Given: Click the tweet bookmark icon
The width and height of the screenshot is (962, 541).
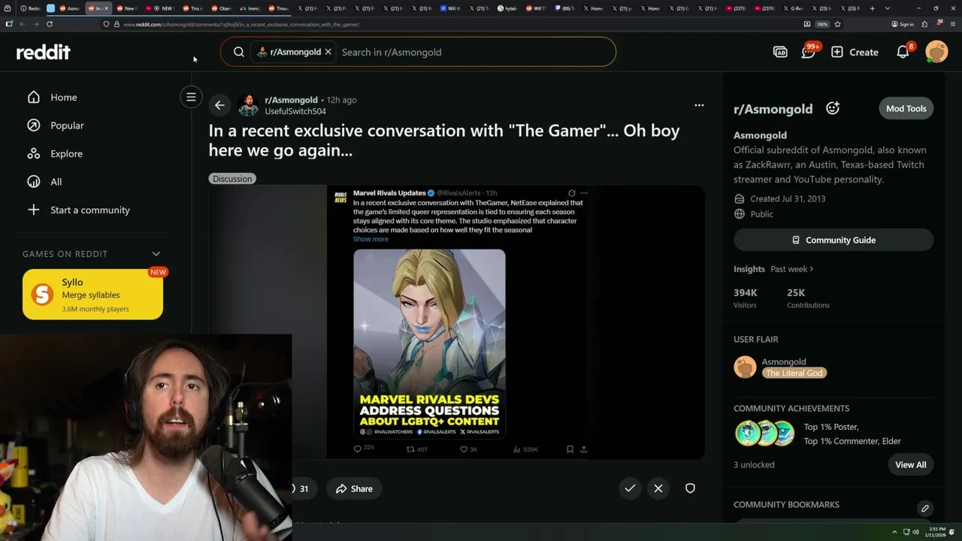Looking at the screenshot, I should [x=570, y=449].
